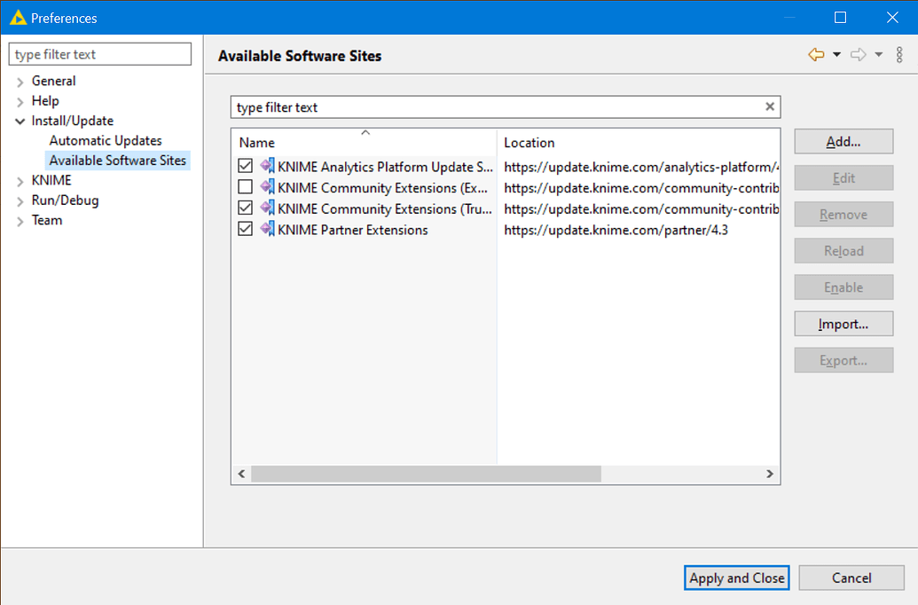Expand the General preferences section
This screenshot has height=605, width=918.
(20, 81)
